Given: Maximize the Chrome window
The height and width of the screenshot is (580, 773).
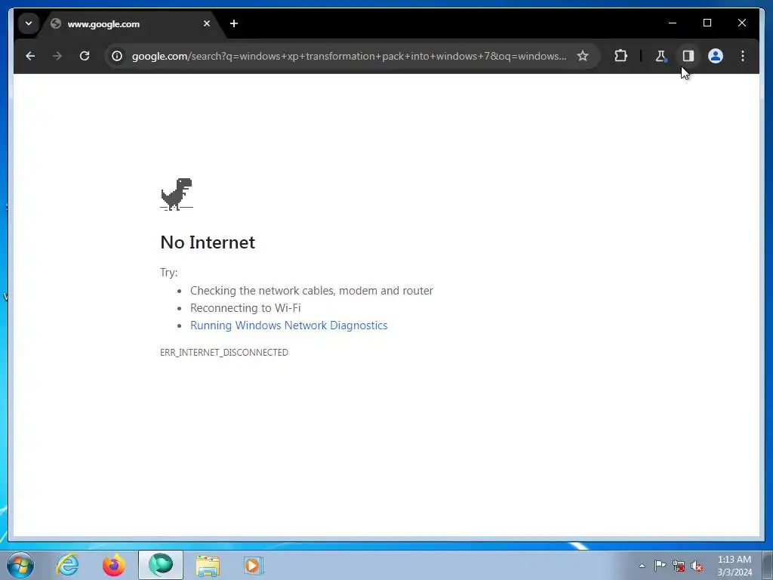Looking at the screenshot, I should pos(707,23).
